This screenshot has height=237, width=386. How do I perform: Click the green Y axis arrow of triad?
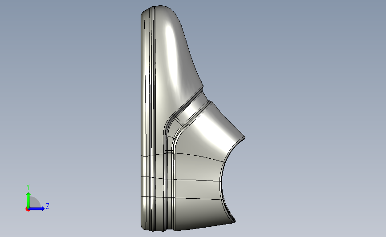pos(28,200)
